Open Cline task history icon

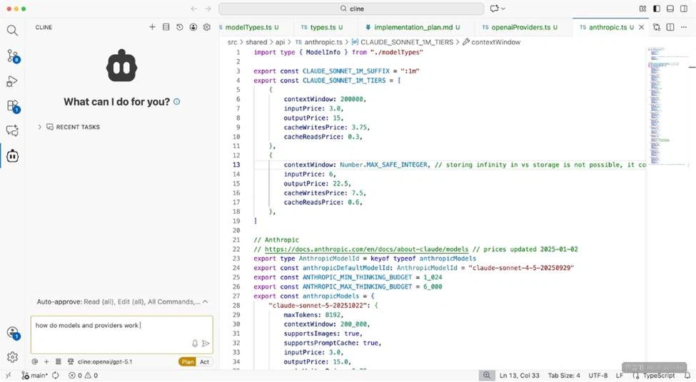coord(180,27)
